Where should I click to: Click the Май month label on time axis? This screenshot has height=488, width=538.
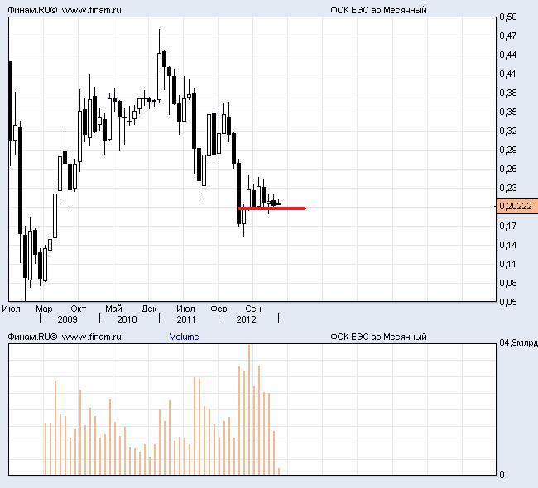tap(113, 309)
